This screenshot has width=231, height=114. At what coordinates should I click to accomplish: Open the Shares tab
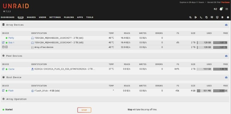coord(31,17)
